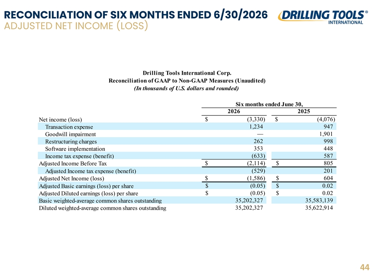Image resolution: width=374 pixels, height=280 pixels.
Task: Click 'Adjusted Net Income (loss)' row label
Action: click(72, 178)
